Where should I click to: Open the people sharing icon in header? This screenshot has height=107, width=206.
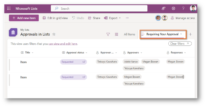[163, 9]
